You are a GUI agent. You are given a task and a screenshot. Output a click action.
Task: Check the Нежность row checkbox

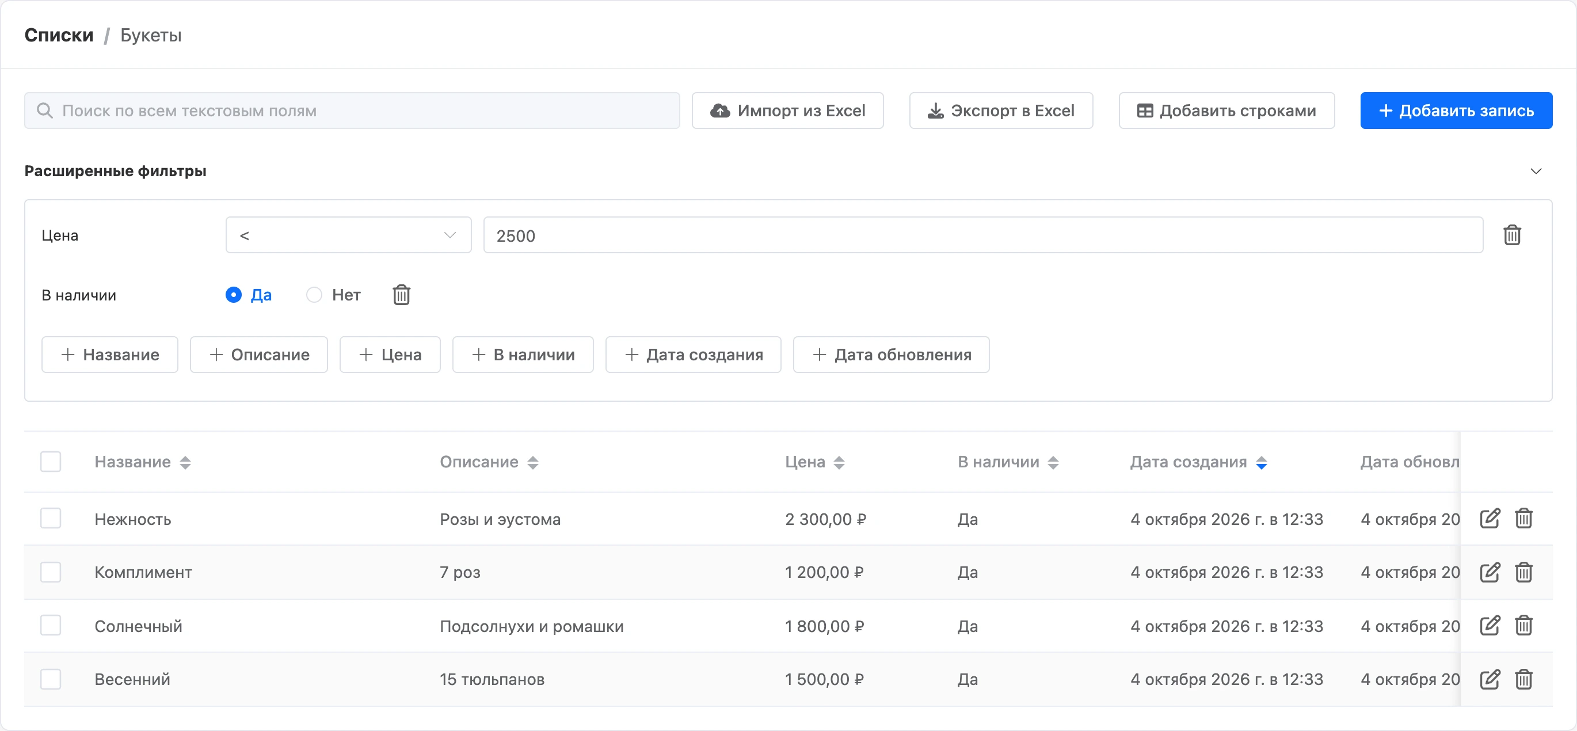tap(50, 519)
